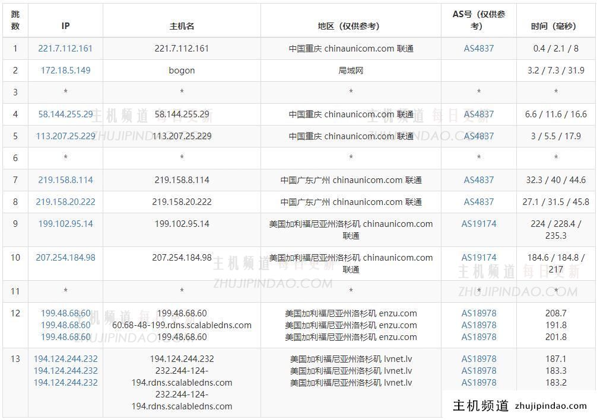Open IP link 221.7.112.161 in hop 1
The height and width of the screenshot is (420, 597).
pos(65,49)
